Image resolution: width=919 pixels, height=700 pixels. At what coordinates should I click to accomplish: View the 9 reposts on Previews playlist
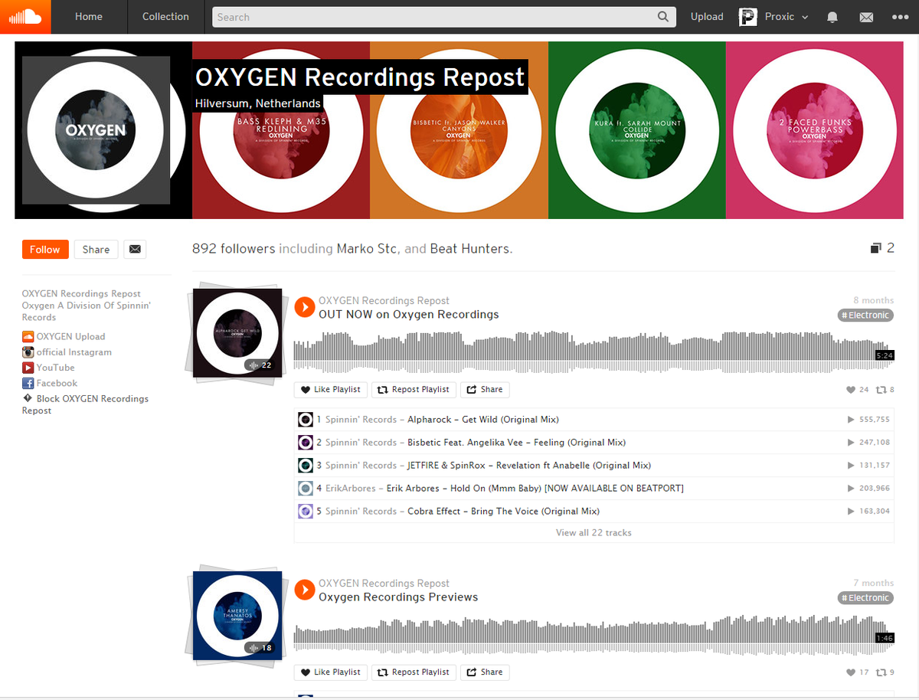pos(885,672)
